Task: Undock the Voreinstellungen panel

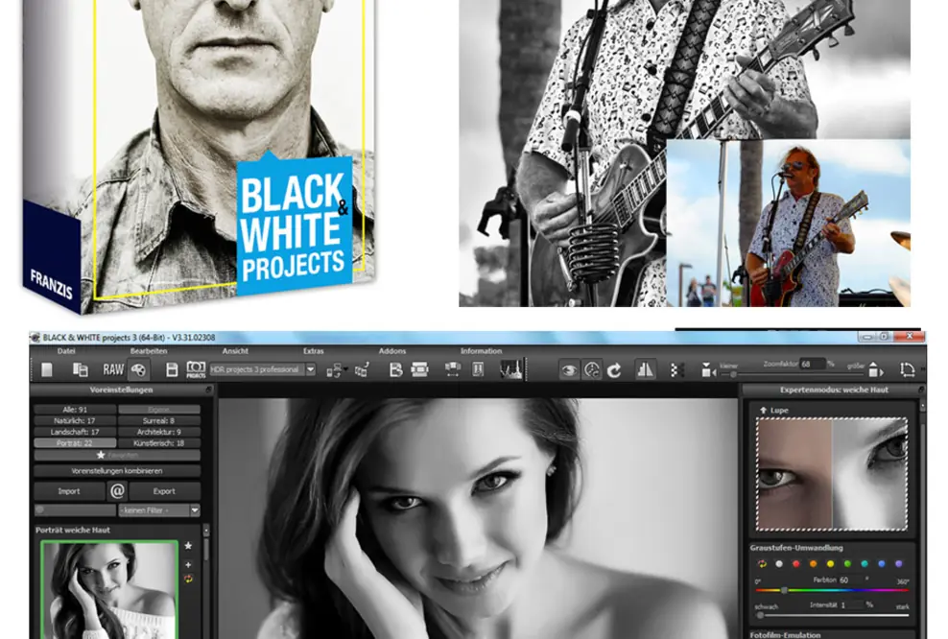Action: (208, 390)
